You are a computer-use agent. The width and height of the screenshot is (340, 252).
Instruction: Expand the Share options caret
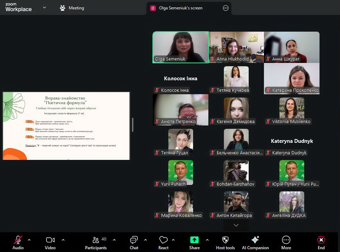pyautogui.click(x=207, y=240)
